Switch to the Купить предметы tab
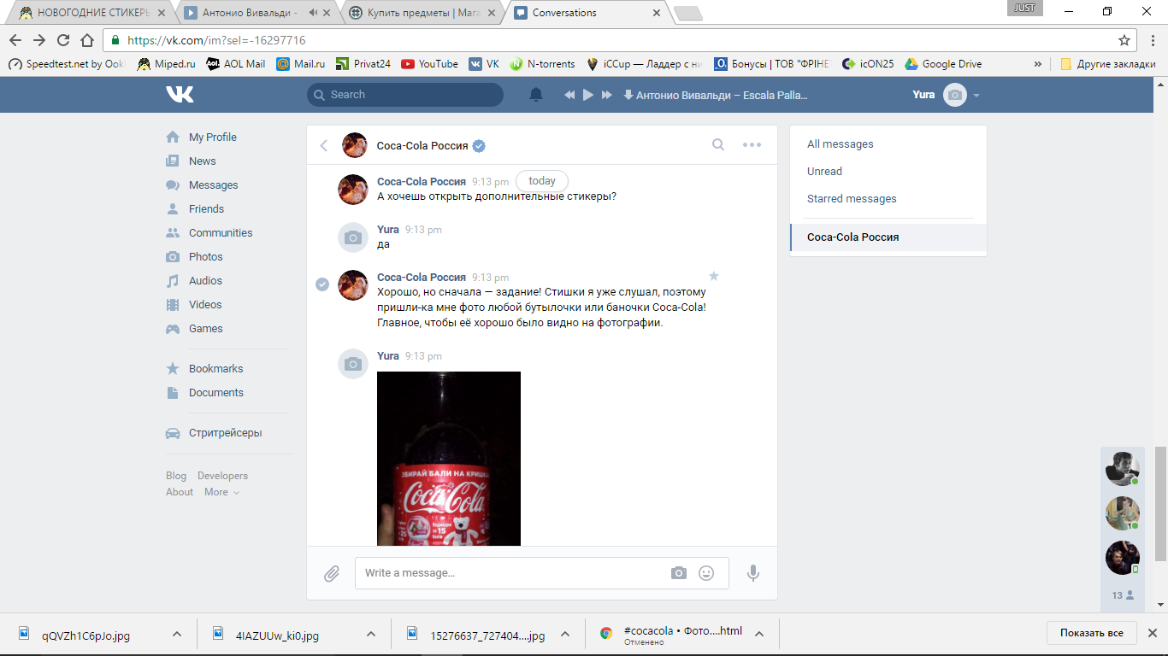Screen dimensions: 1168x656 click(421, 13)
